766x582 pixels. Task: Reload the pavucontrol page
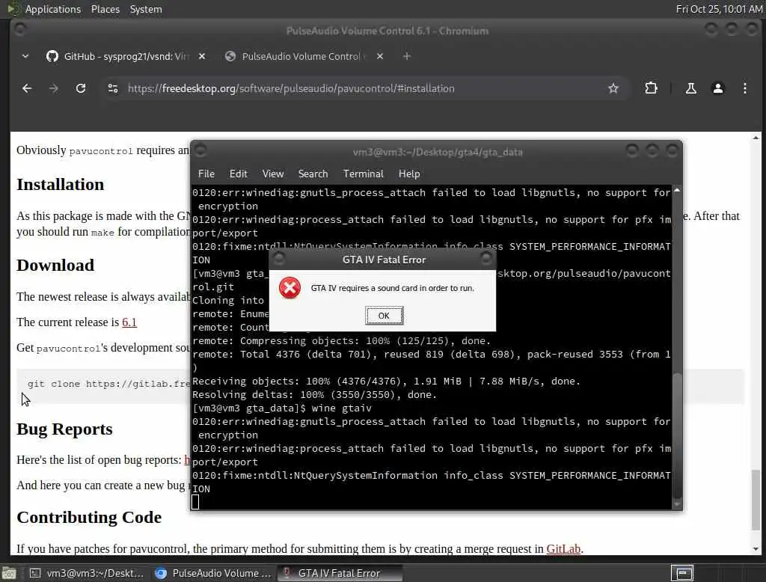tap(81, 88)
